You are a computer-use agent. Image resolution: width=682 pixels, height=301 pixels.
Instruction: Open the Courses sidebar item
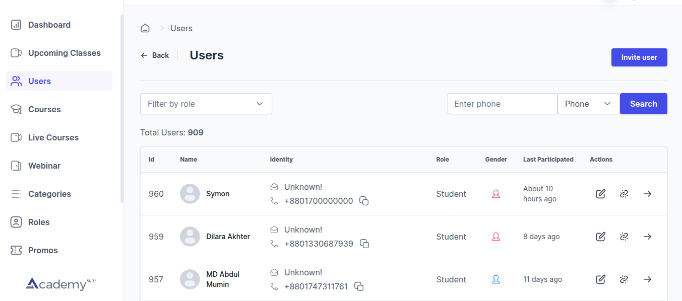[x=44, y=109]
